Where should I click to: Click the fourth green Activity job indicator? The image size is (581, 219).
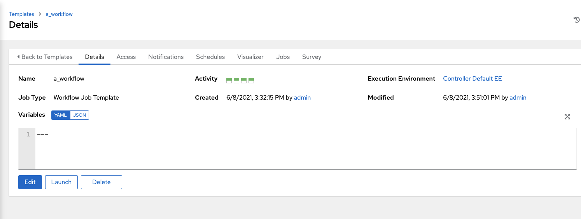tap(251, 81)
